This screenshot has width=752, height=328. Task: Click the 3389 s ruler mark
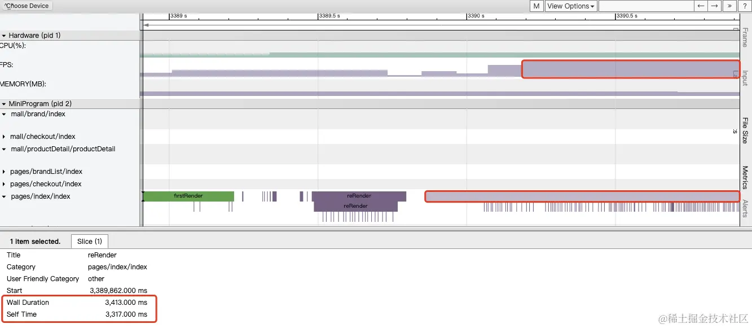[178, 16]
